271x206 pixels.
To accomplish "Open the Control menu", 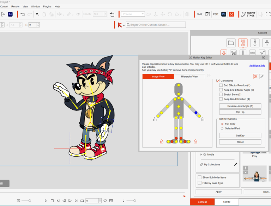I will click(x=4, y=7).
